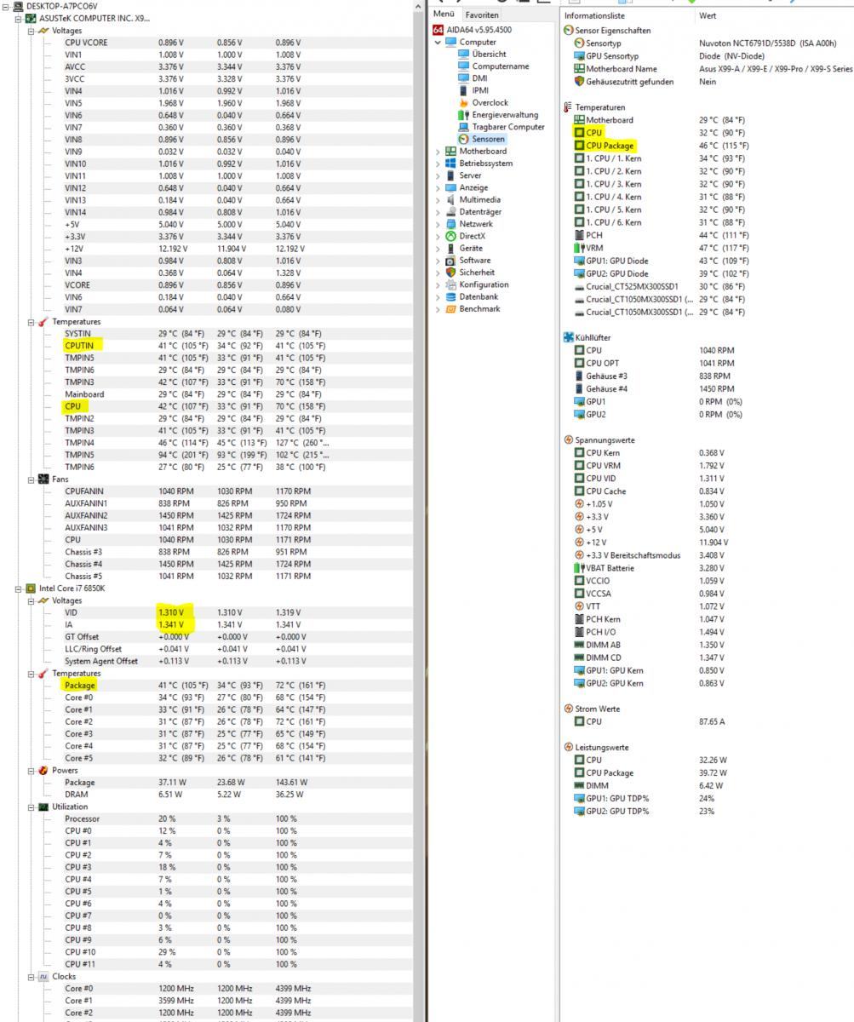
Task: Expand the Betriebssystem branch
Action: [x=439, y=163]
